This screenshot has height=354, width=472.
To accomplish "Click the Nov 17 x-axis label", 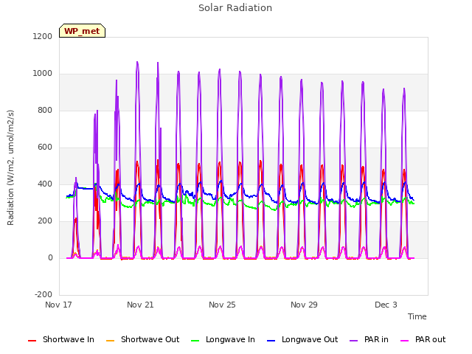I will click(58, 305).
